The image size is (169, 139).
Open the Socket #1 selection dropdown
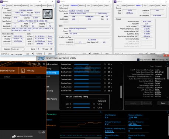18,49
